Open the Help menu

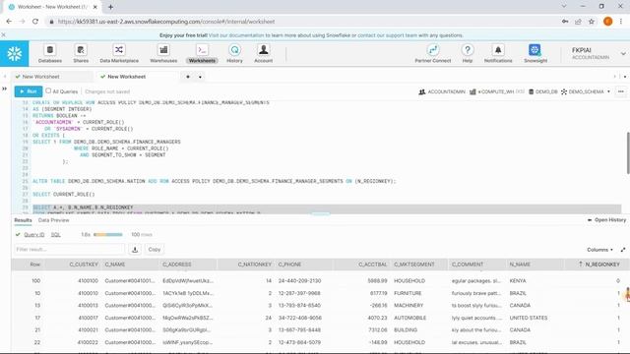click(x=468, y=54)
